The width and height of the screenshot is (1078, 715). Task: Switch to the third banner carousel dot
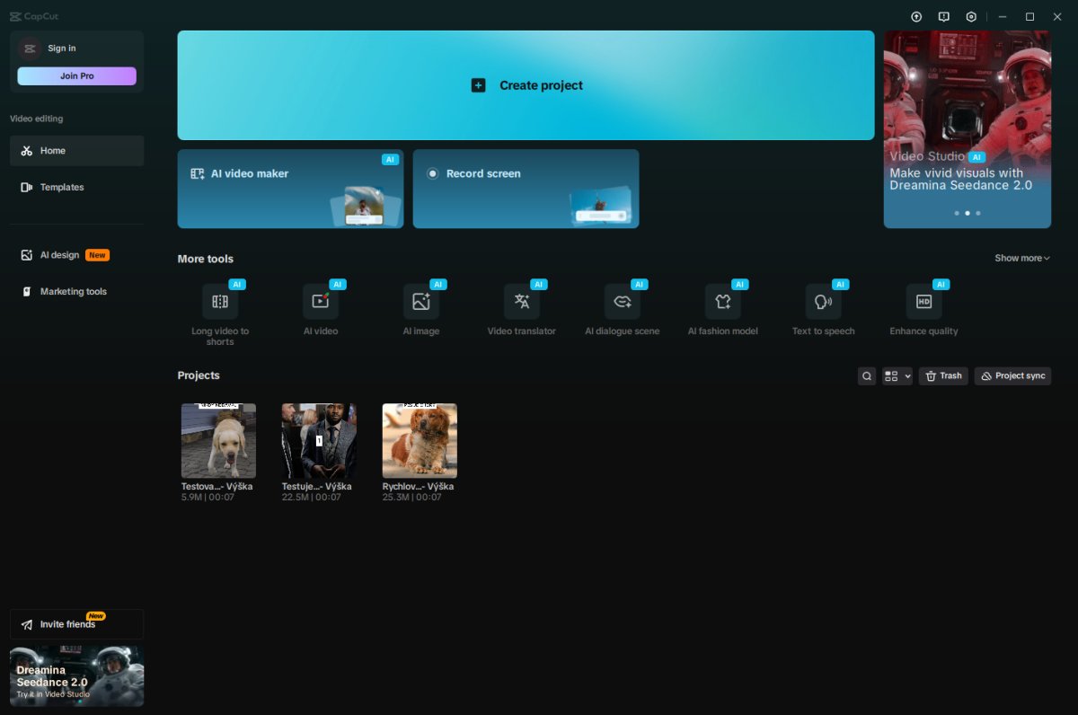[978, 214]
